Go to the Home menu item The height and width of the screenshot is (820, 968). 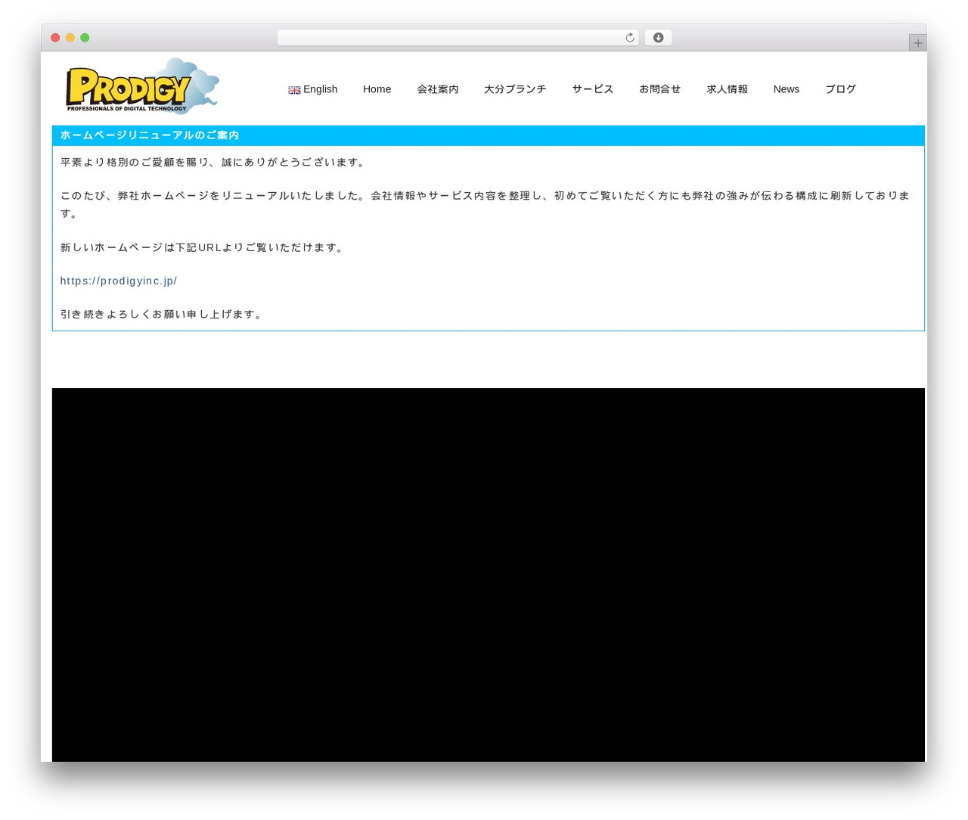click(377, 89)
